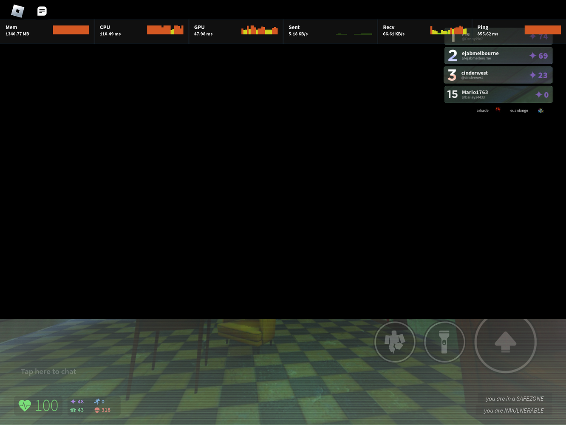Tap the chat input field

48,371
